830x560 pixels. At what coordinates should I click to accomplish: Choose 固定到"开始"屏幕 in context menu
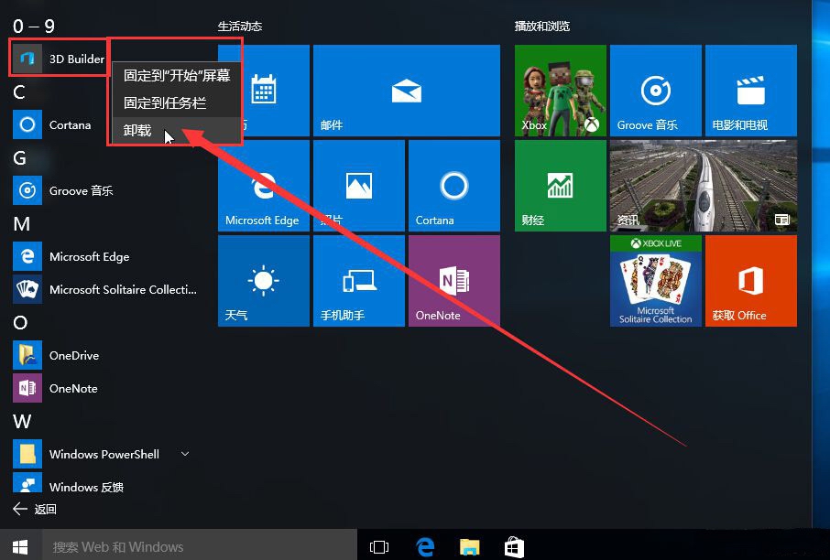(x=176, y=75)
